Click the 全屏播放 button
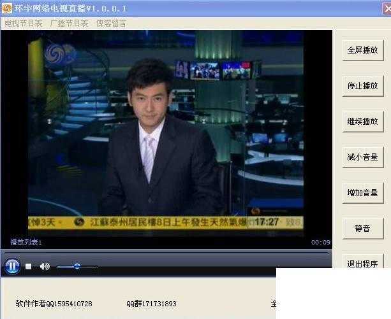The width and height of the screenshot is (391, 319). 363,50
